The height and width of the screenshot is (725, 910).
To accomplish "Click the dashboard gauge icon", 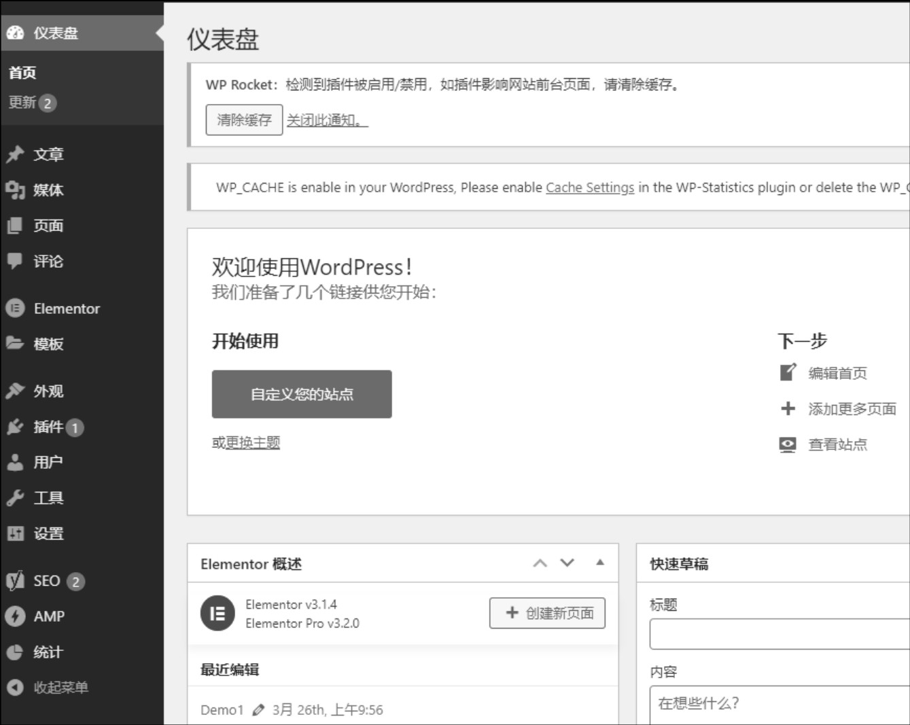I will [x=15, y=33].
